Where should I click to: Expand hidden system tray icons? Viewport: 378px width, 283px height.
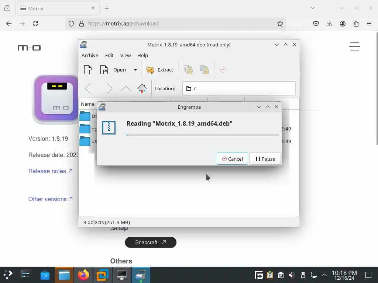tap(324, 275)
